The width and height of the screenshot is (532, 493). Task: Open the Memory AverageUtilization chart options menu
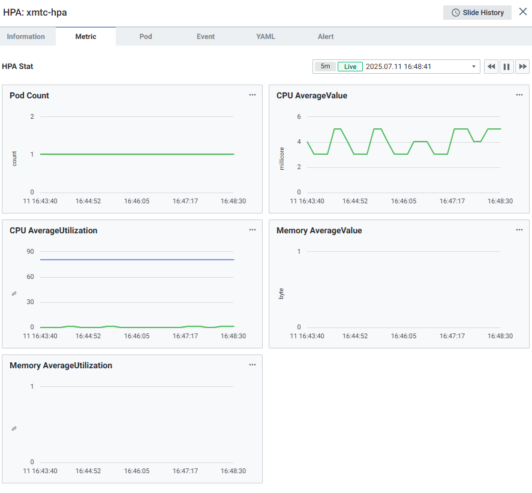click(253, 365)
